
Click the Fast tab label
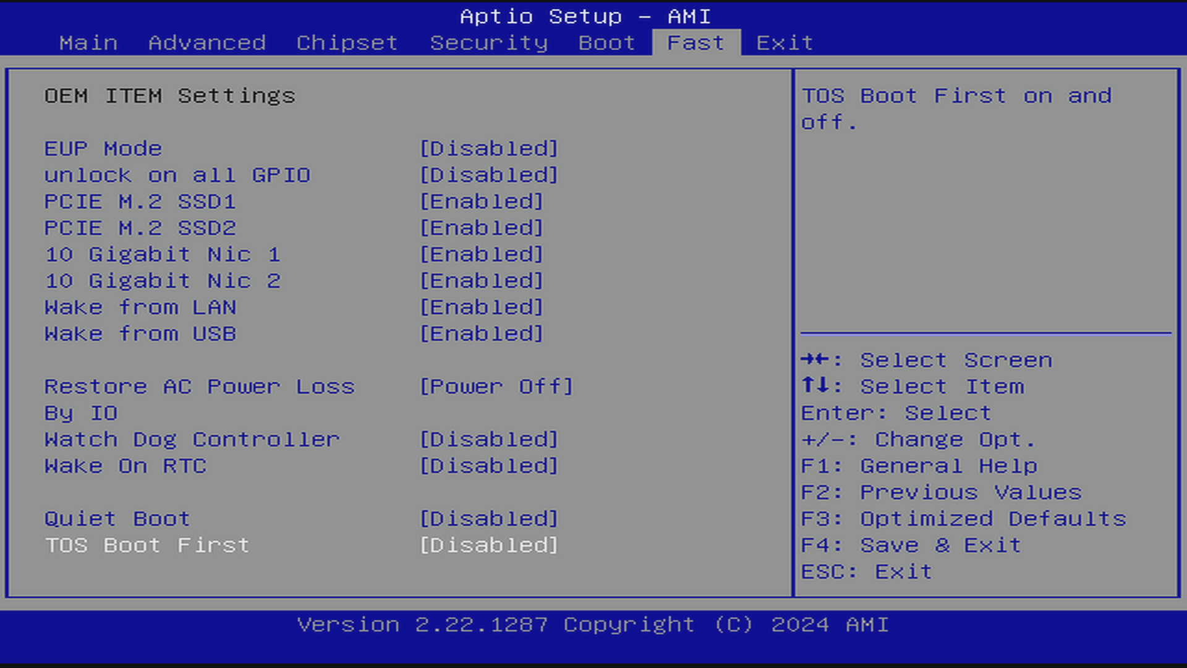tap(696, 43)
